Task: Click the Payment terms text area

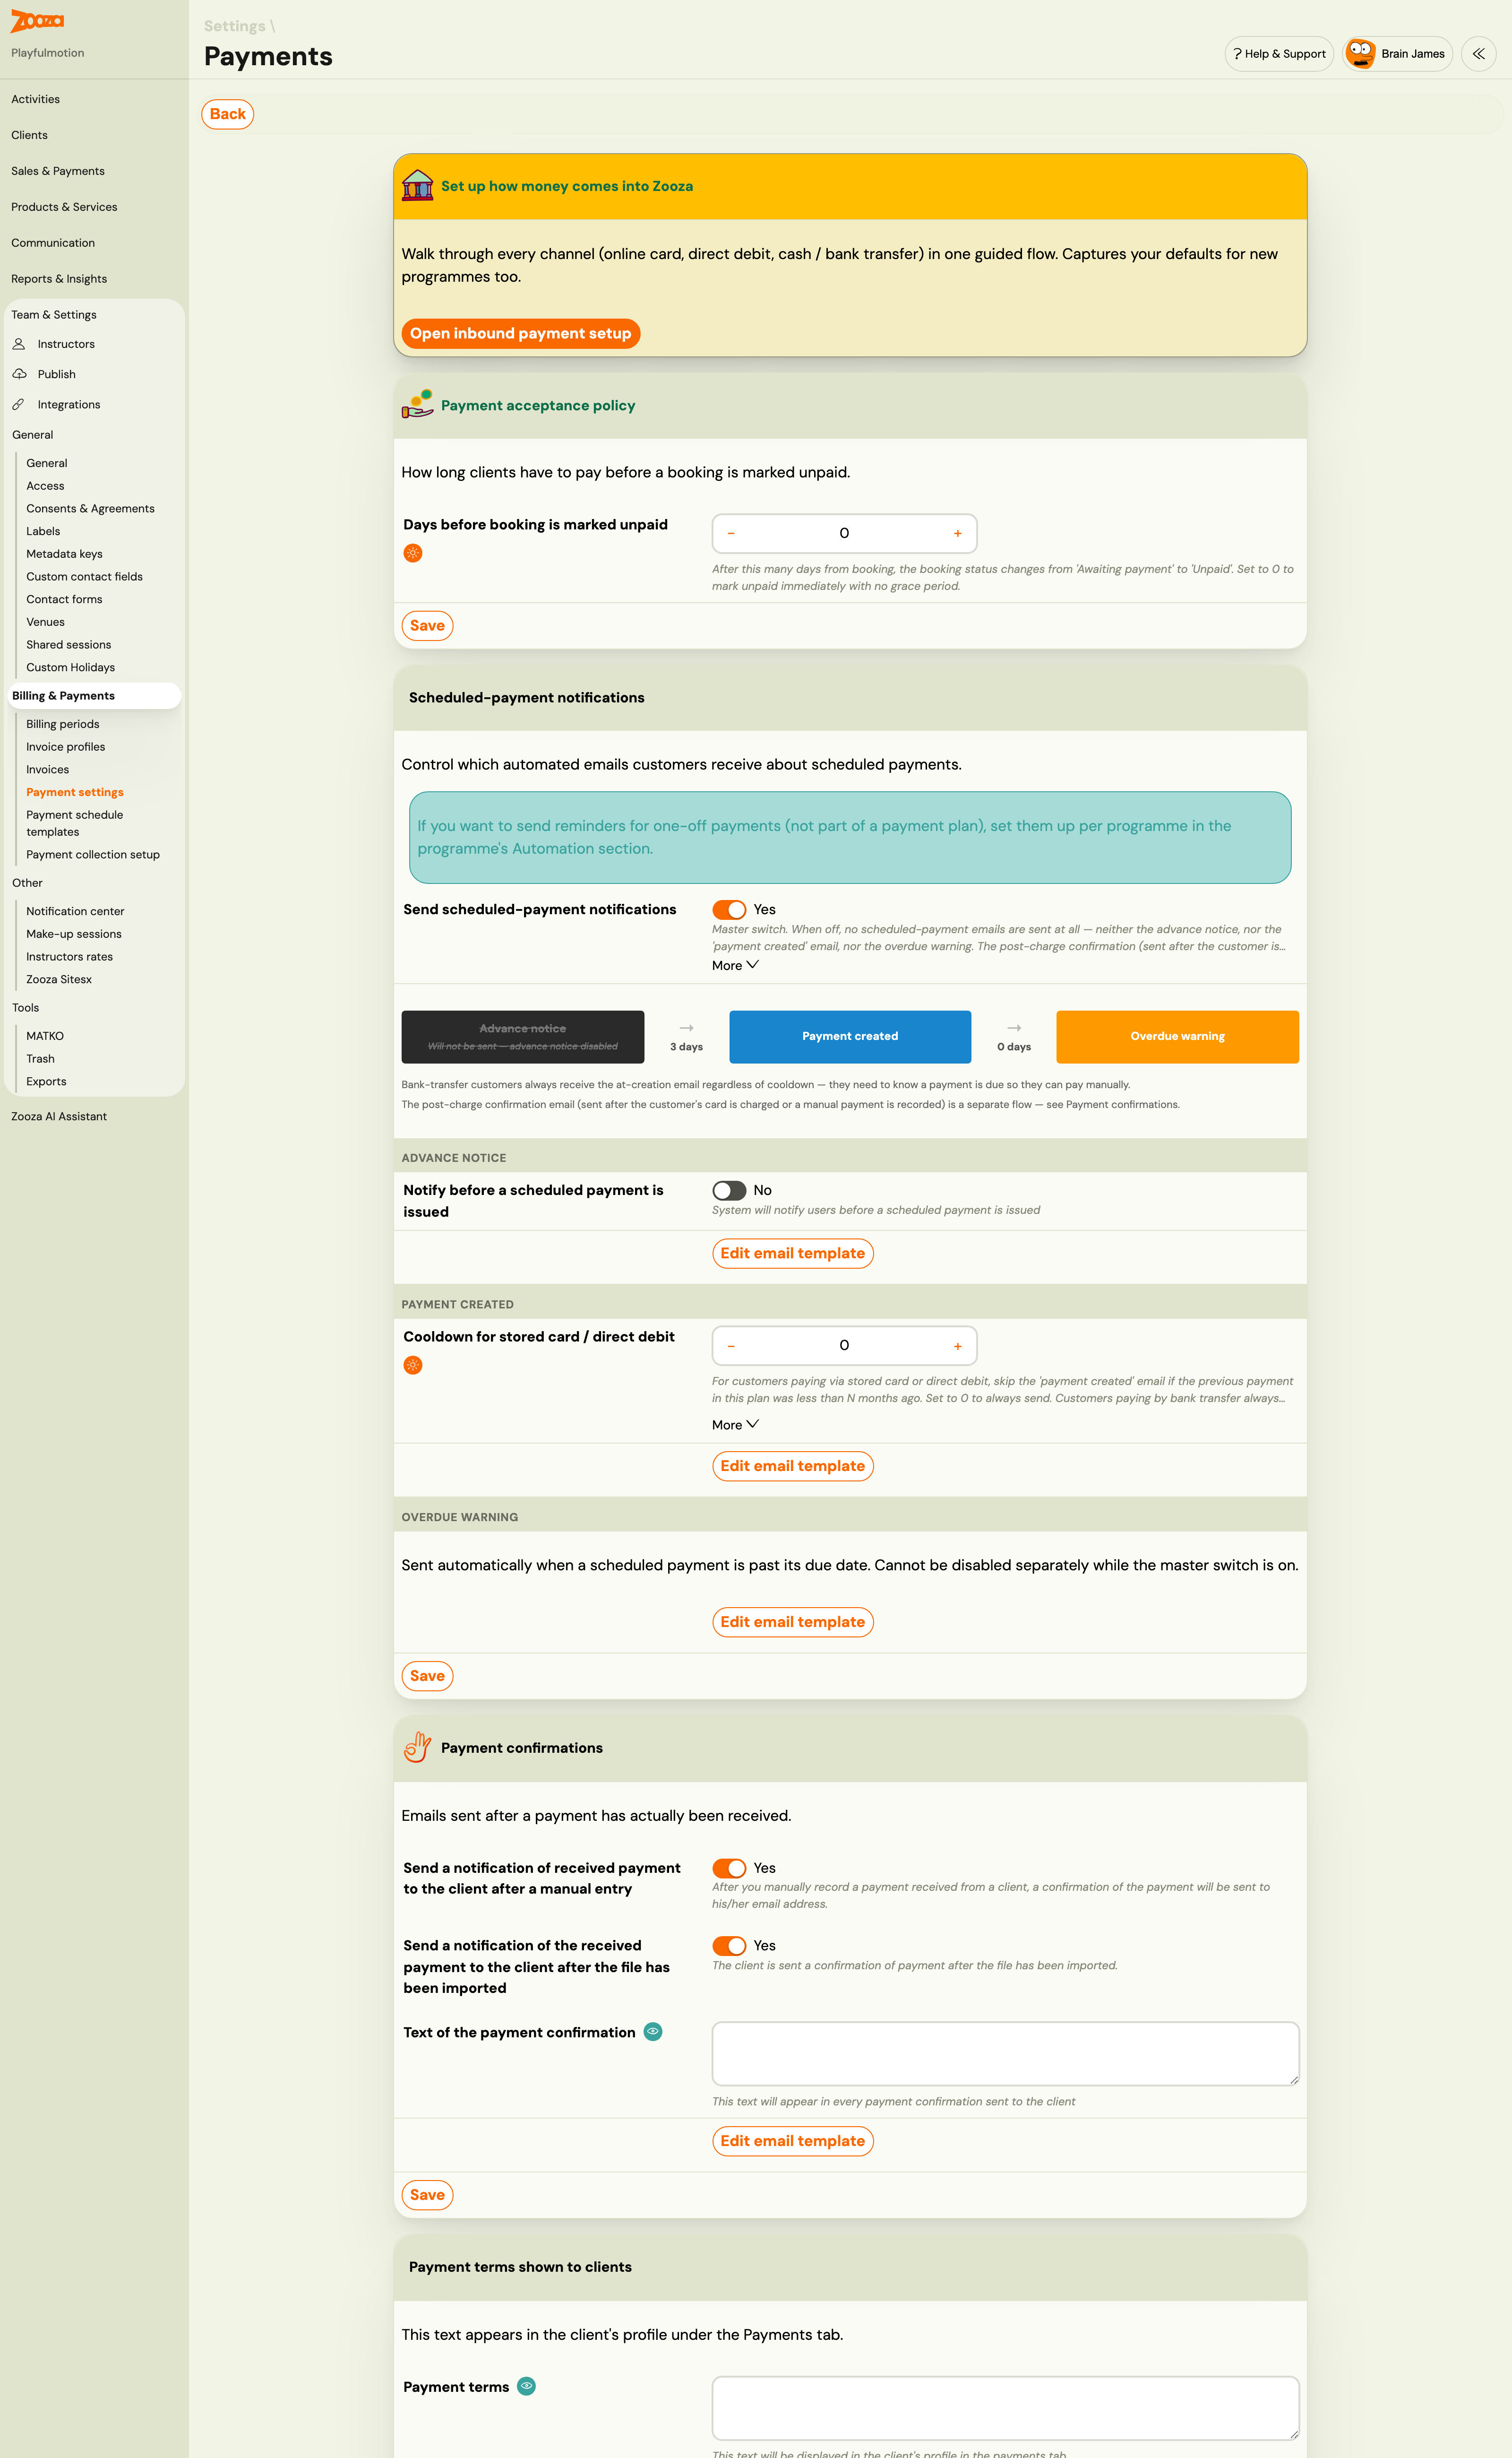Action: pyautogui.click(x=1005, y=2408)
